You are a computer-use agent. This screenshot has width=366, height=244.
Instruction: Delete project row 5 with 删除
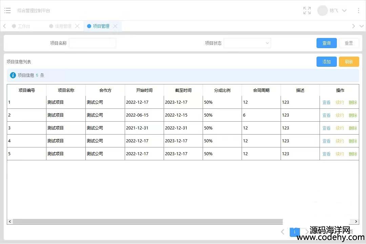tap(353, 154)
